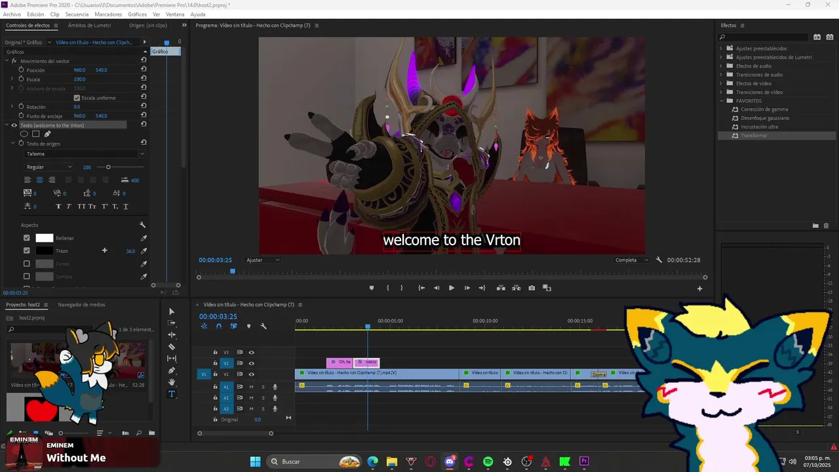Toggle lock on track V1
The height and width of the screenshot is (472, 839).
(x=215, y=374)
